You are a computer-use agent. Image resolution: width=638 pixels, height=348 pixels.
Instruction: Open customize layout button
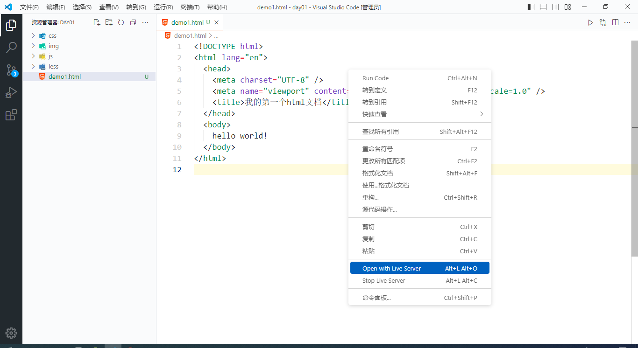coord(567,7)
